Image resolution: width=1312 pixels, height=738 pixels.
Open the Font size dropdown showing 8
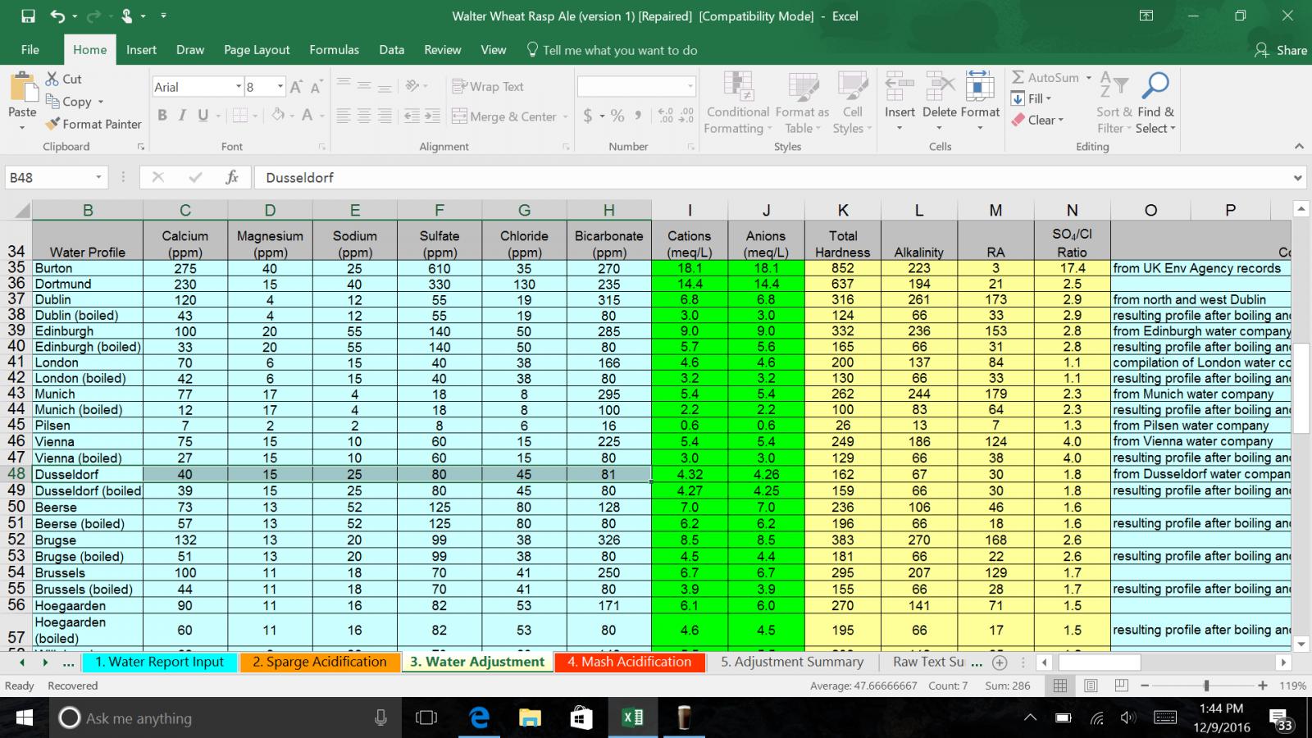click(280, 87)
